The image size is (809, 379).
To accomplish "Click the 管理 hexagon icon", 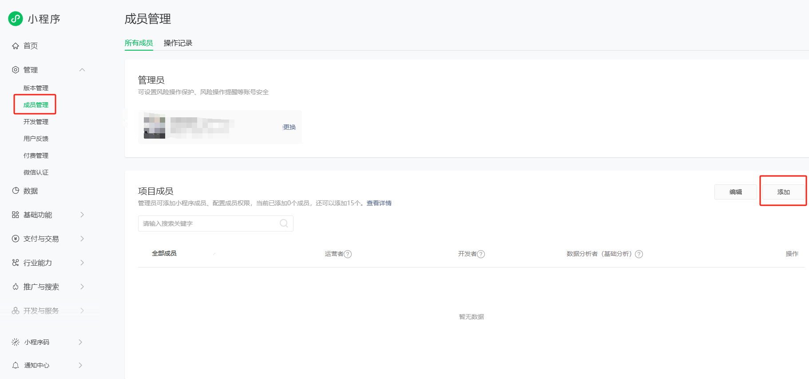I will [16, 70].
